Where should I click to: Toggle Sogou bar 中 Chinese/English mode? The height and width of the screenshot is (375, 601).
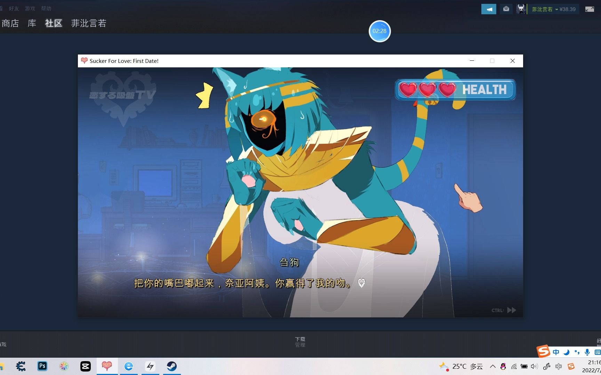pos(556,352)
